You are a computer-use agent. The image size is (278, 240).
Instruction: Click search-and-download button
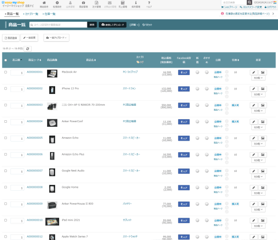[113, 25]
